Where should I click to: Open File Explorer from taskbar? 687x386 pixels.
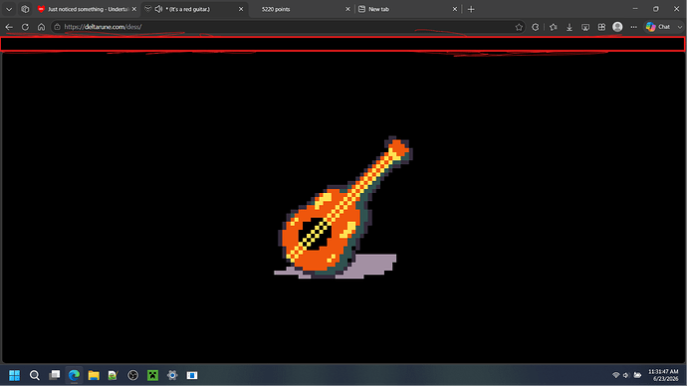[x=94, y=375]
